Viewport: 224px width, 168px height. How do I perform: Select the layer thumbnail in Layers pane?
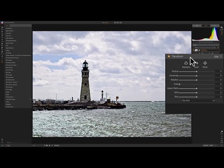196,50
